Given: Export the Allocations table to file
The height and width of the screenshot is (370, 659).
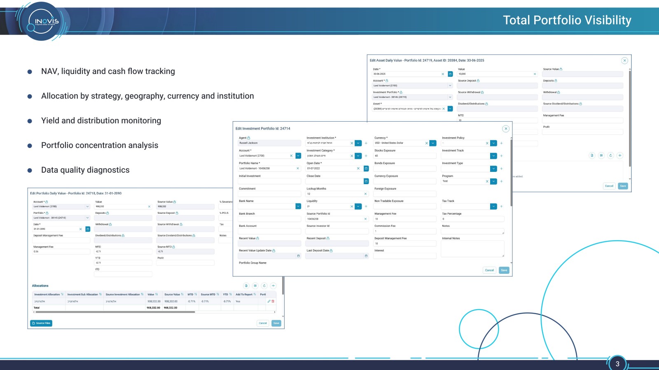Looking at the screenshot, I should 246,286.
